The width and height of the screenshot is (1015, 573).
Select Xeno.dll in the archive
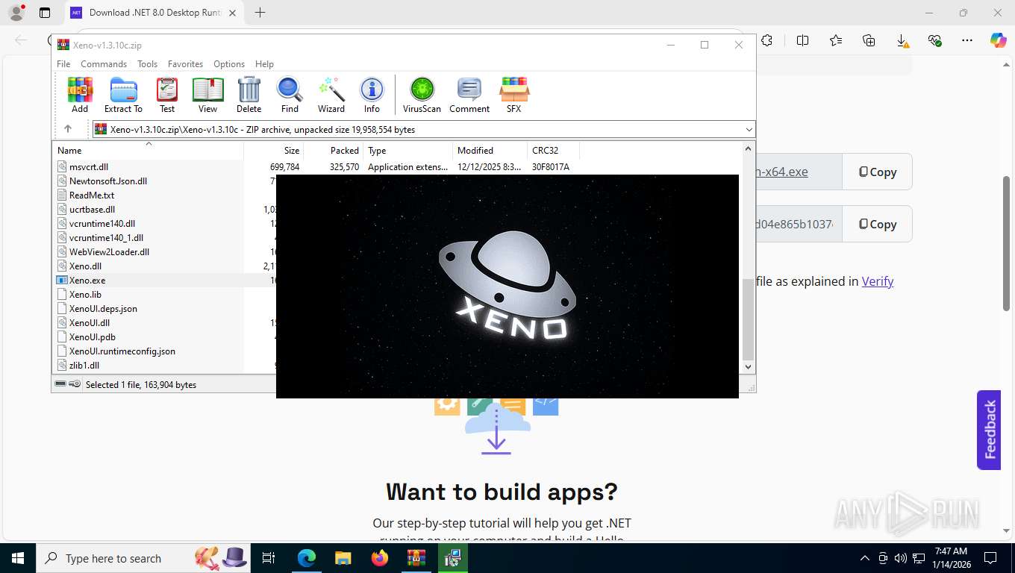pyautogui.click(x=85, y=266)
